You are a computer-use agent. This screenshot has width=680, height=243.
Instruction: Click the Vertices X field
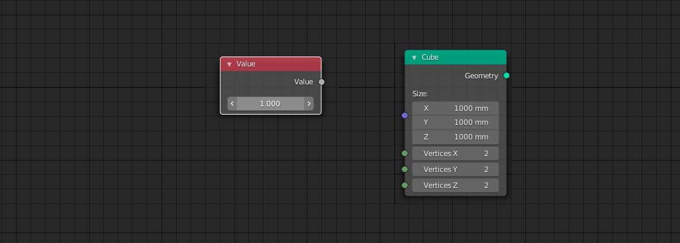(456, 153)
